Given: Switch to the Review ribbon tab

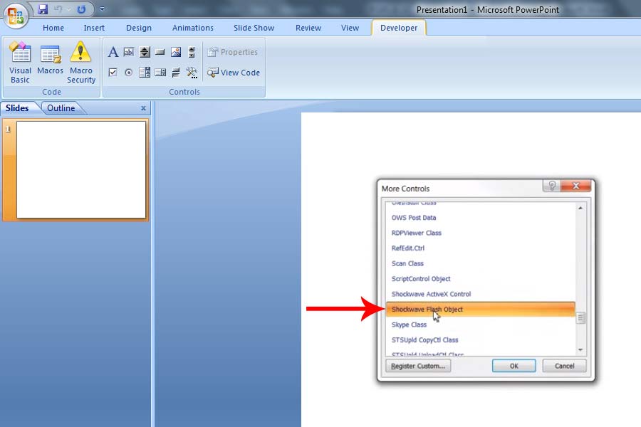Looking at the screenshot, I should tap(308, 28).
